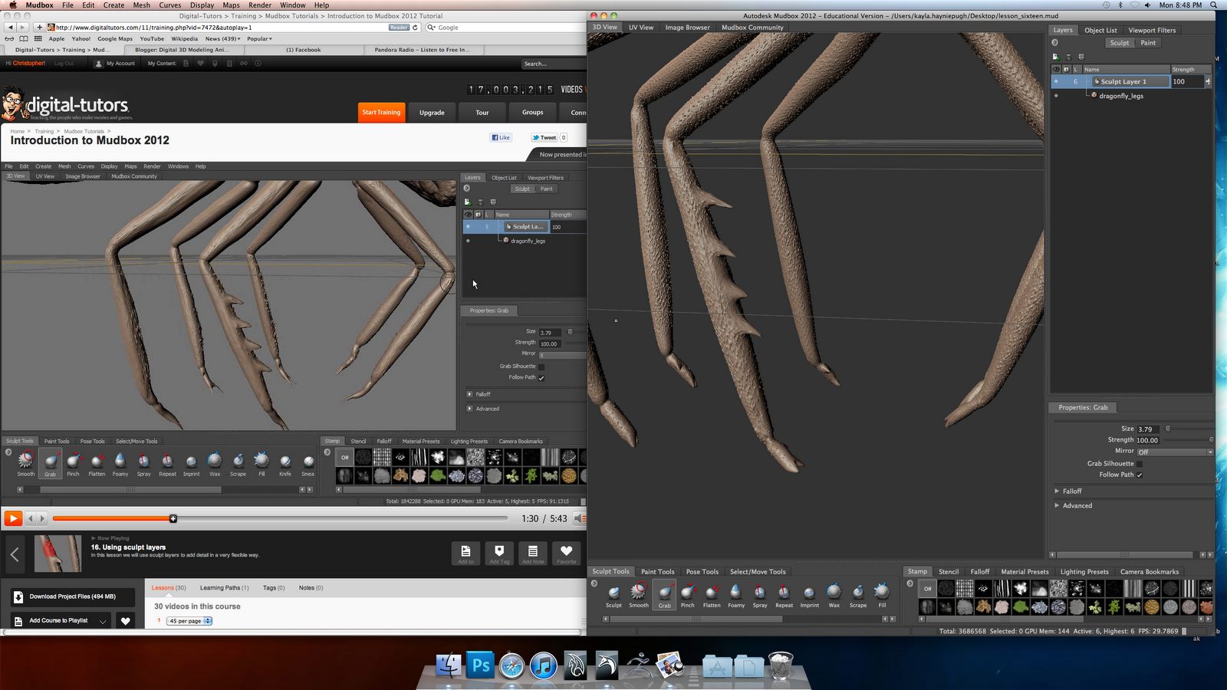Image resolution: width=1227 pixels, height=690 pixels.
Task: Switch Mudbox layers to Paint mode
Action: 1148,43
